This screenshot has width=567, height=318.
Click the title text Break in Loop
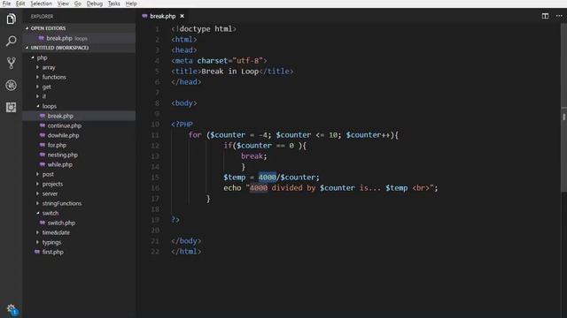(230, 72)
